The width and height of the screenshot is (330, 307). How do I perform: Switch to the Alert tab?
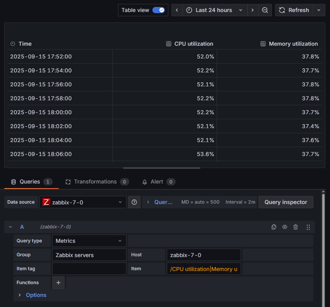(157, 182)
